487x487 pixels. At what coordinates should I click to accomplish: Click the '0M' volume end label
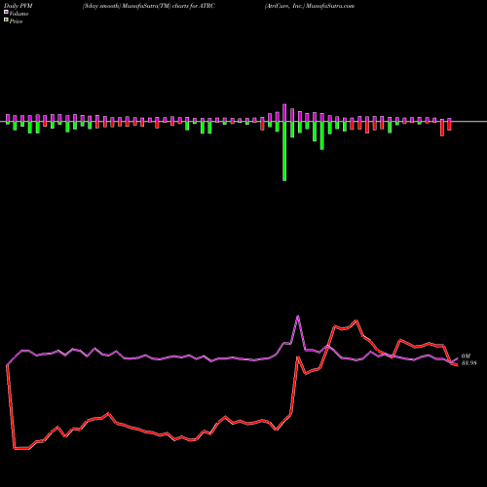tap(466, 356)
